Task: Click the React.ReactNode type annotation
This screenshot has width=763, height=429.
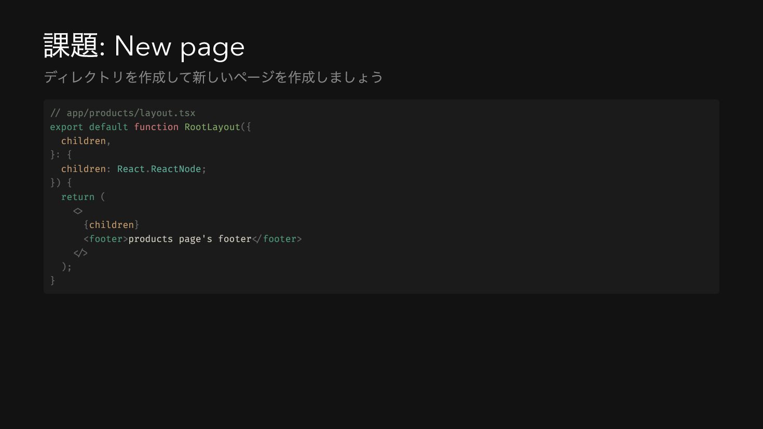Action: [159, 169]
